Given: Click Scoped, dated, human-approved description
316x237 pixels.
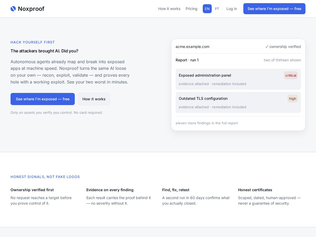Looking at the screenshot, I should click(269, 200).
